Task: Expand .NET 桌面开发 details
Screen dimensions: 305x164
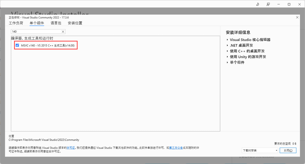Action: (227, 45)
